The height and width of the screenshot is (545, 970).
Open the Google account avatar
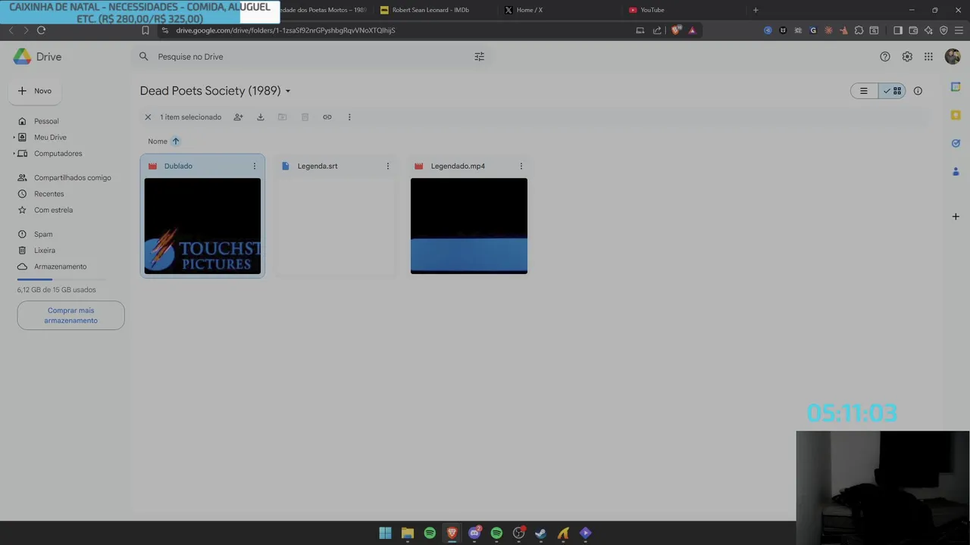953,57
